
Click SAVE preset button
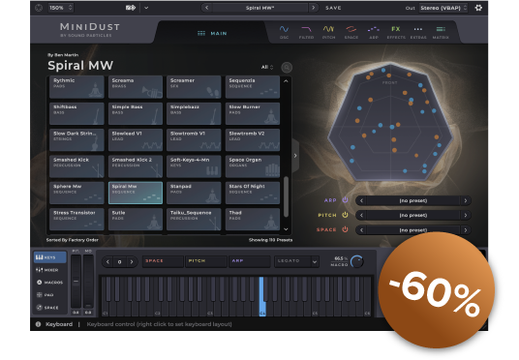tap(333, 8)
